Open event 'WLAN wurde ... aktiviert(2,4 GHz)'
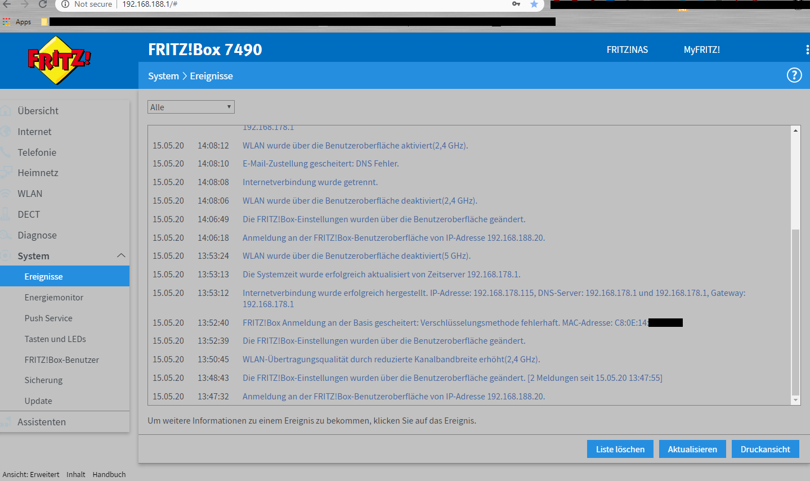The height and width of the screenshot is (481, 810). (x=355, y=145)
